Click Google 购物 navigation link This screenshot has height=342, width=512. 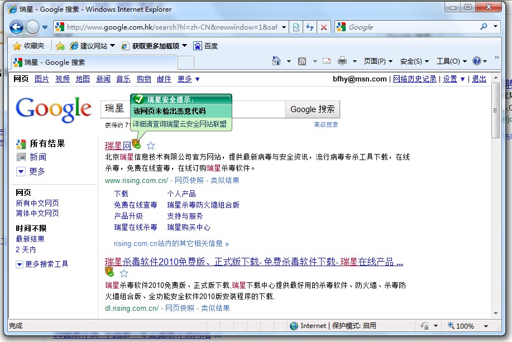[x=144, y=79]
